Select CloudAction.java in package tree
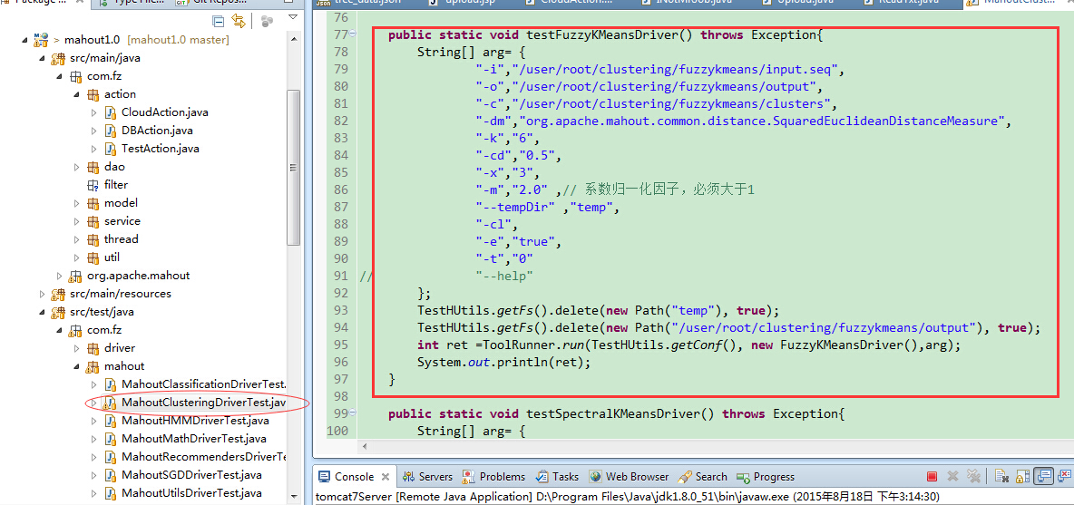Screen dimensions: 1074x505 coord(164,112)
